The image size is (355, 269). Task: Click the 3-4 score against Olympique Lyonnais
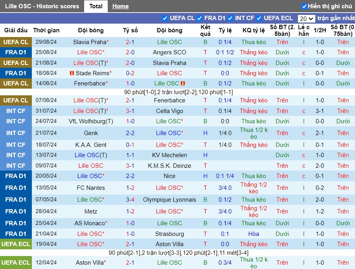(x=130, y=200)
